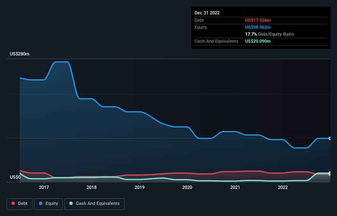Toggle the Cash And Equivalents legend button
Screen dimensions: 337x216
click(94, 204)
